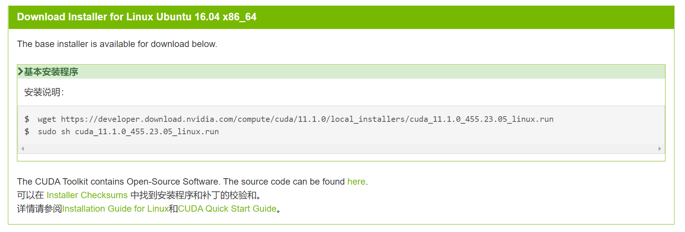Open the Installer Checksums link
This screenshot has width=685, height=232.
click(87, 195)
